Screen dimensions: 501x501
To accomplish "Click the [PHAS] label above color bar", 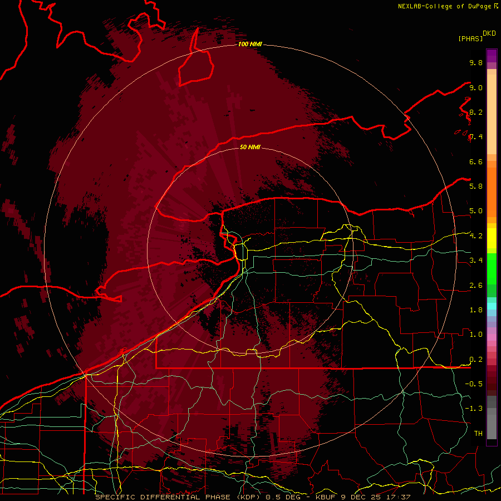I will (x=470, y=39).
